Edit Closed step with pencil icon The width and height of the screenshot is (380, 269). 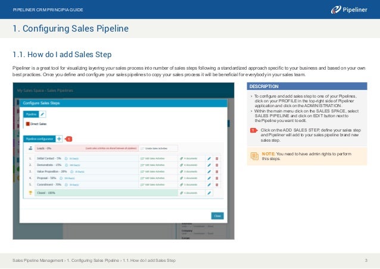(209, 193)
